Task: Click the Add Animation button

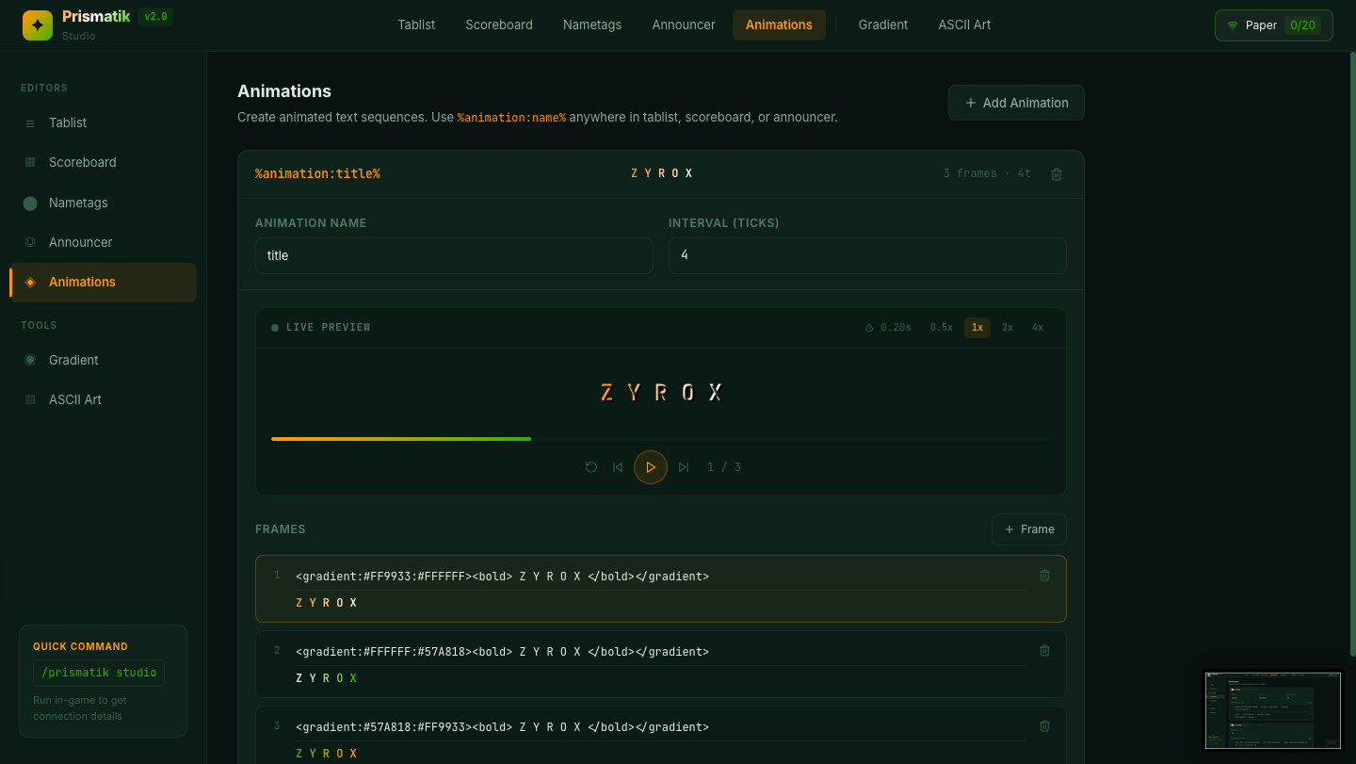Action: [x=1016, y=103]
